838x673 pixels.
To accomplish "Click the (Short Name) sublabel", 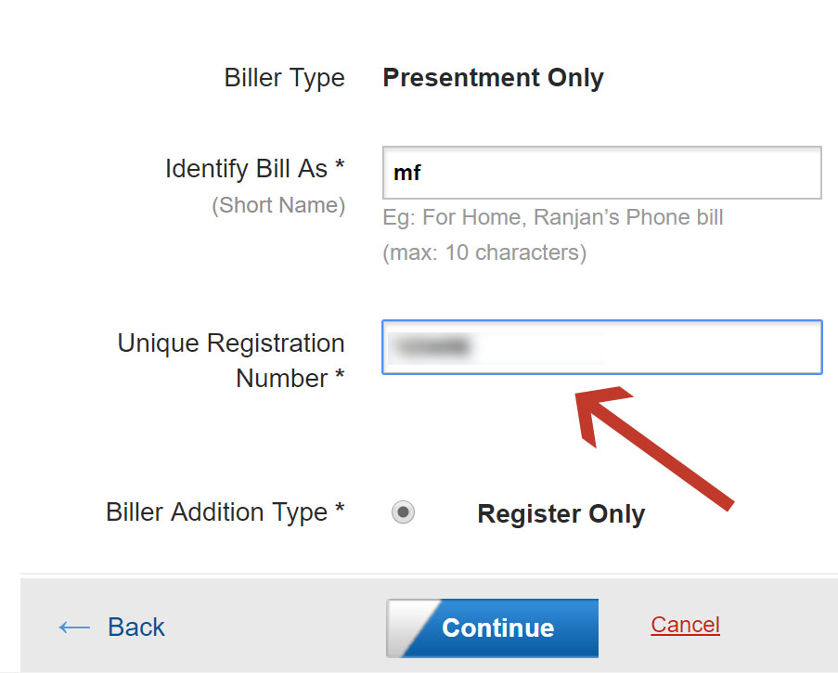I will pos(278,205).
